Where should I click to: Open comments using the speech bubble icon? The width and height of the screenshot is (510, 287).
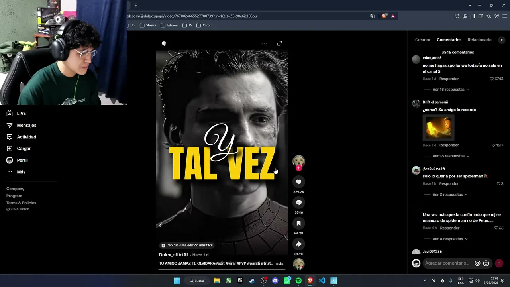pyautogui.click(x=299, y=202)
